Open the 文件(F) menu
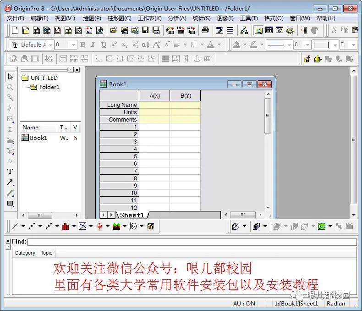Screen dimensions: 362x311 [15, 18]
